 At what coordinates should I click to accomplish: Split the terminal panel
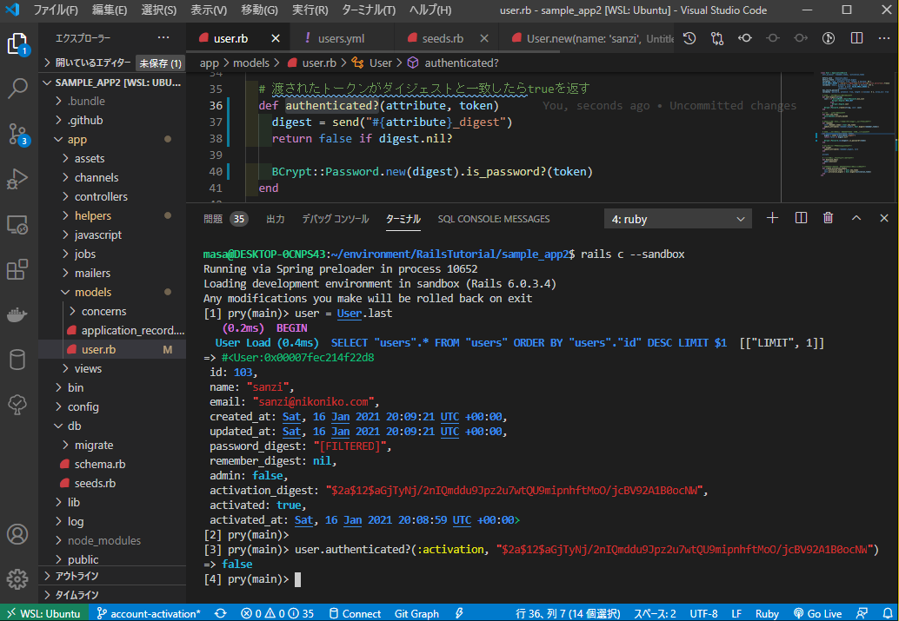801,219
